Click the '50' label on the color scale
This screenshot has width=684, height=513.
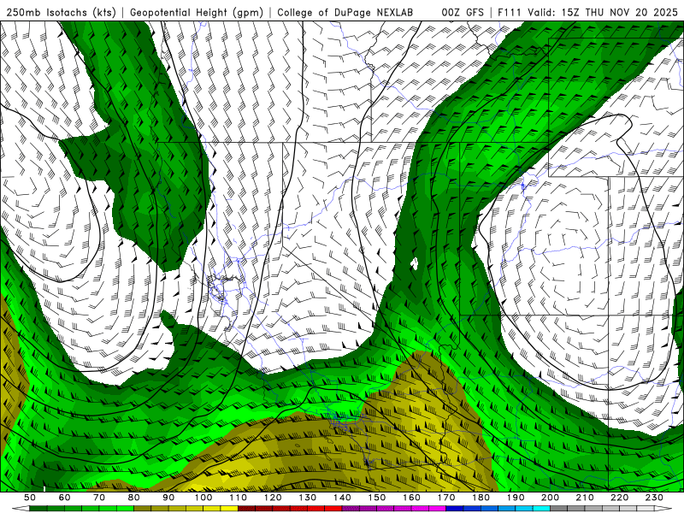tap(30, 498)
